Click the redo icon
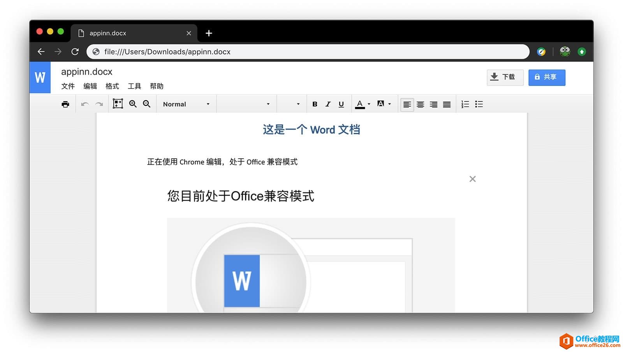 point(99,104)
